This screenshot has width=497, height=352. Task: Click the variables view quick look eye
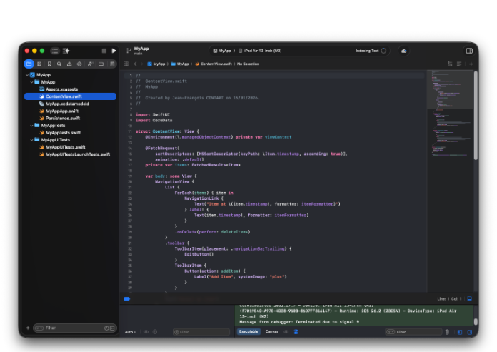(146, 332)
